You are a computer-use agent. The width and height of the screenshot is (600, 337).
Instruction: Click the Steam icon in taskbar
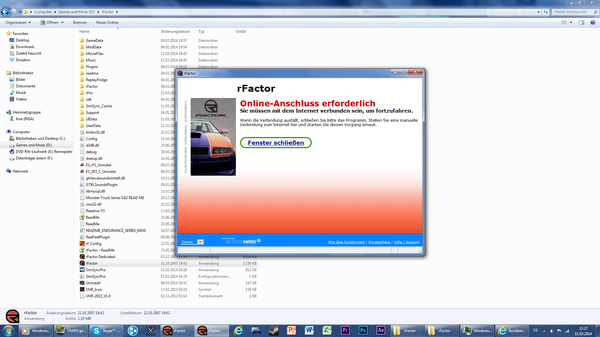tap(274, 330)
